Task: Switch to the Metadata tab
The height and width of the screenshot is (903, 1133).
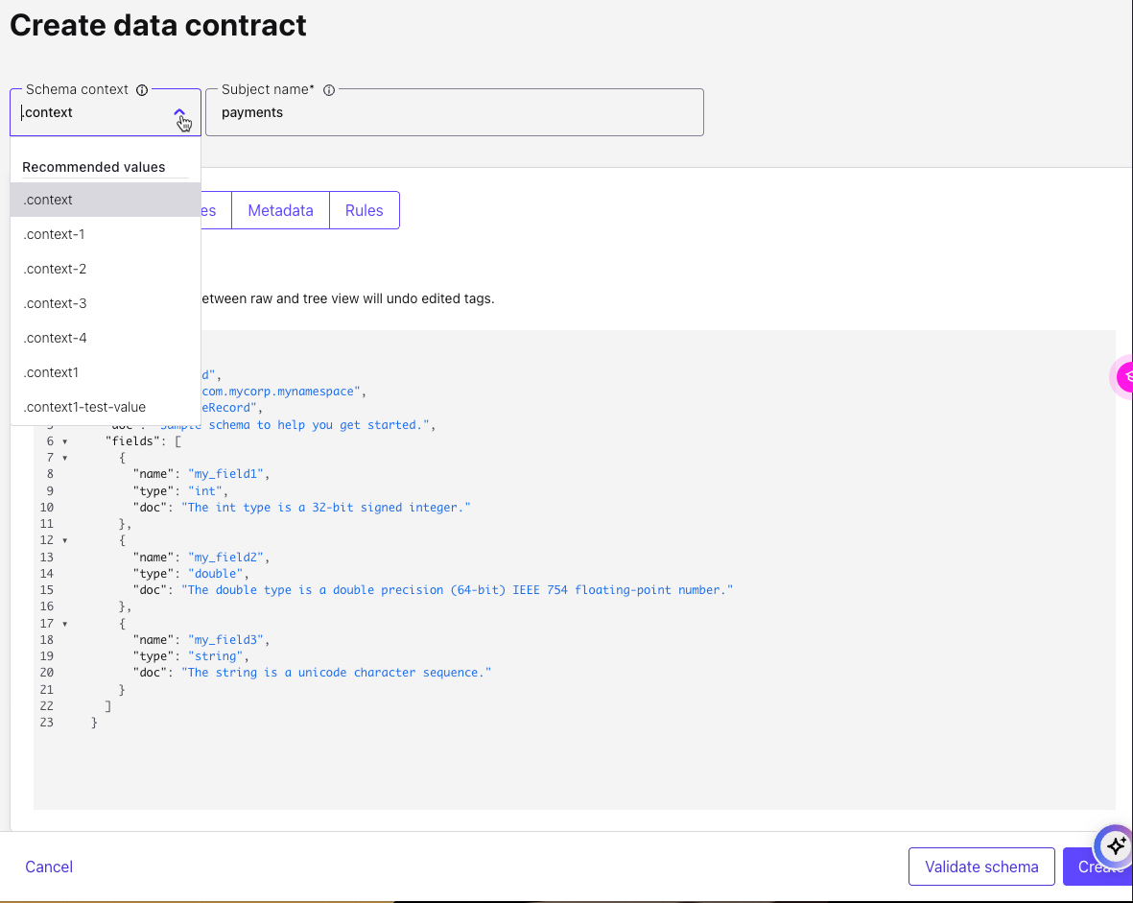Action: pos(280,209)
